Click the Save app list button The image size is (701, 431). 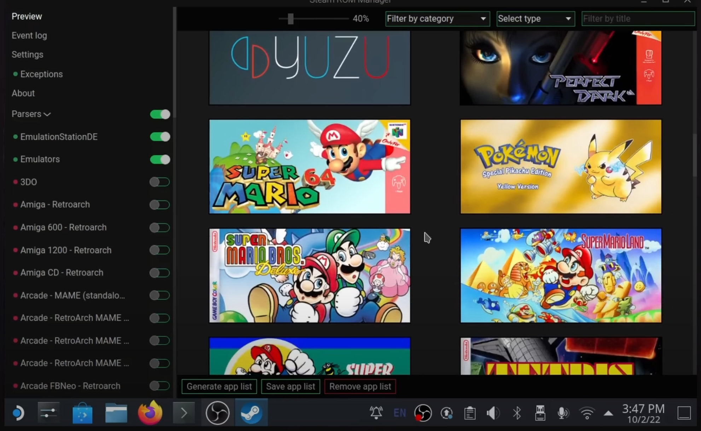[x=290, y=386]
